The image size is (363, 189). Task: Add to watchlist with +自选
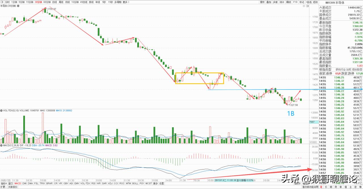pyautogui.click(x=308, y=2)
